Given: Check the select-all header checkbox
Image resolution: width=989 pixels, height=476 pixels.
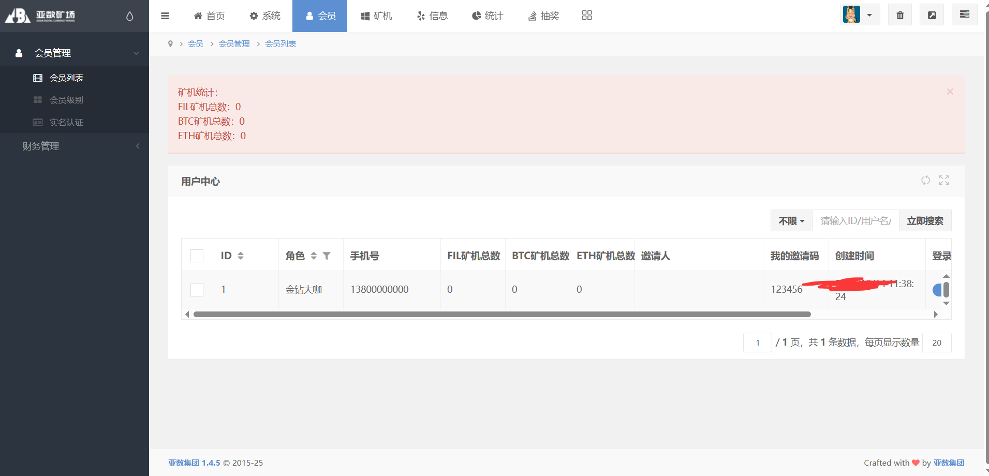Looking at the screenshot, I should pyautogui.click(x=197, y=256).
